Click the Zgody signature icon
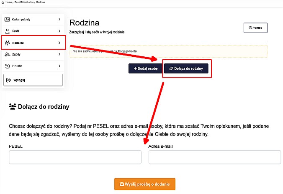 [7, 54]
